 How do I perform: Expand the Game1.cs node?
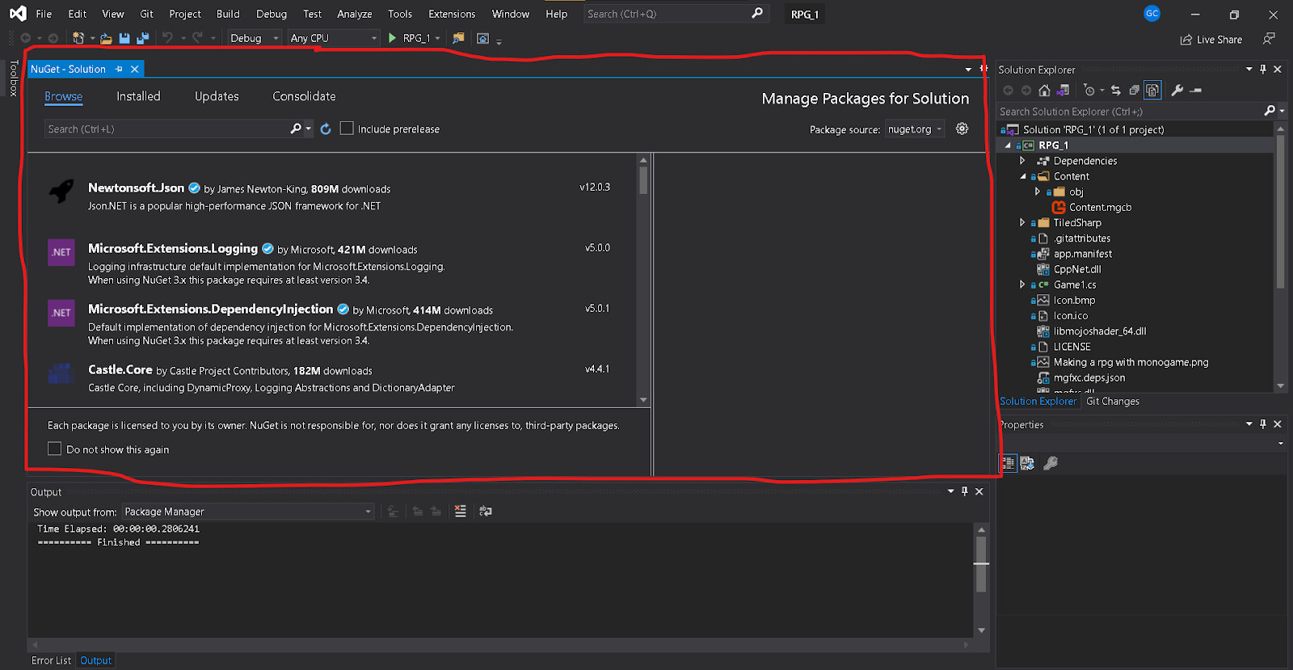coord(1022,284)
